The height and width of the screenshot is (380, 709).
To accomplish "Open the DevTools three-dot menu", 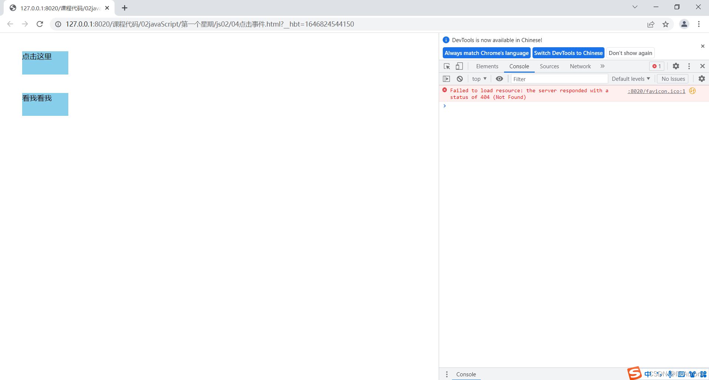I will [689, 66].
